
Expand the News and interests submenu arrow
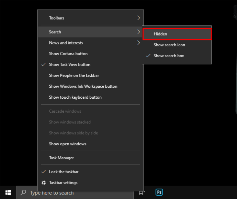click(x=139, y=43)
